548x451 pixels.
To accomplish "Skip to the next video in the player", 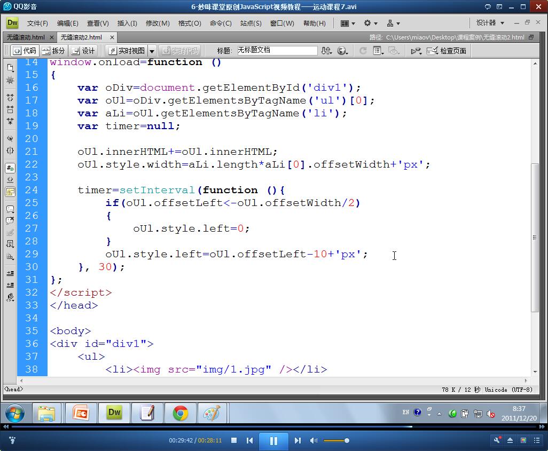I will tap(298, 440).
